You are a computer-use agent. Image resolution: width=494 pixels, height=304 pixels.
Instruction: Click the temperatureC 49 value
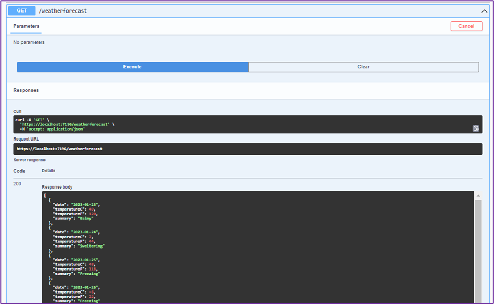pyautogui.click(x=92, y=209)
